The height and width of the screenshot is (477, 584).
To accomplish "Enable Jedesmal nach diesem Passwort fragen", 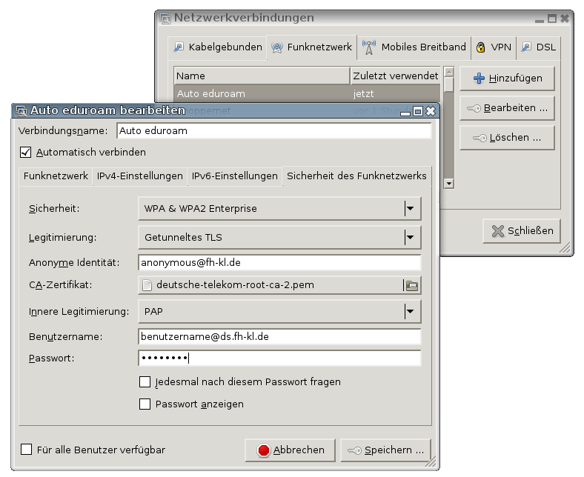I will point(145,382).
